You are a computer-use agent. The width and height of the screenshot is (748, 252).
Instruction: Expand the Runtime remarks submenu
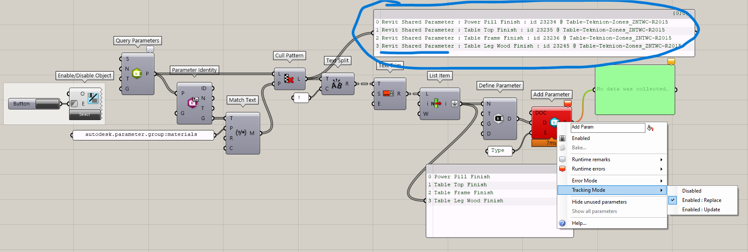click(x=612, y=160)
